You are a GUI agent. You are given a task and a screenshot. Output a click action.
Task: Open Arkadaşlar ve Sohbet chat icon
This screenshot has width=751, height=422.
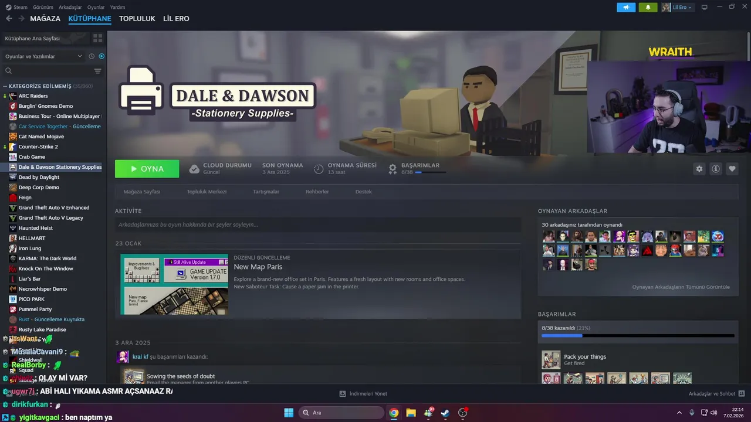click(742, 394)
